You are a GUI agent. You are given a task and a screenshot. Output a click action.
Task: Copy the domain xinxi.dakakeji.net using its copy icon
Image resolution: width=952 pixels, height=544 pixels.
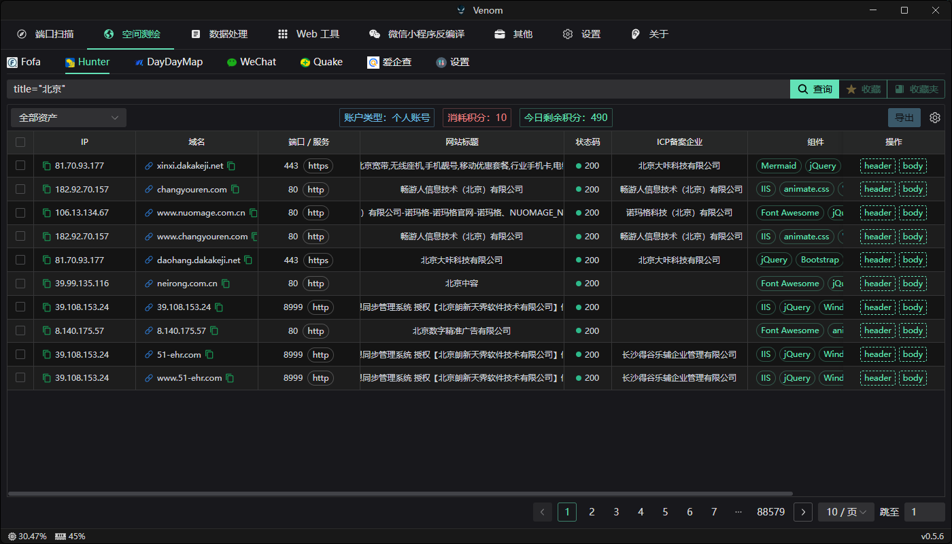pos(231,166)
